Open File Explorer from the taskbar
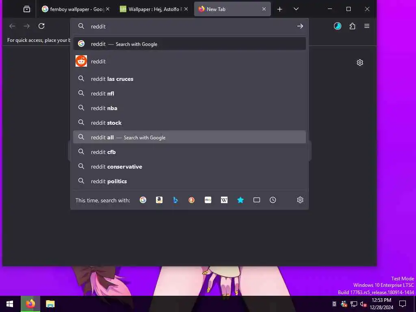The width and height of the screenshot is (416, 312). [x=50, y=304]
